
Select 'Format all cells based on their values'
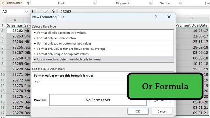pos(103,33)
